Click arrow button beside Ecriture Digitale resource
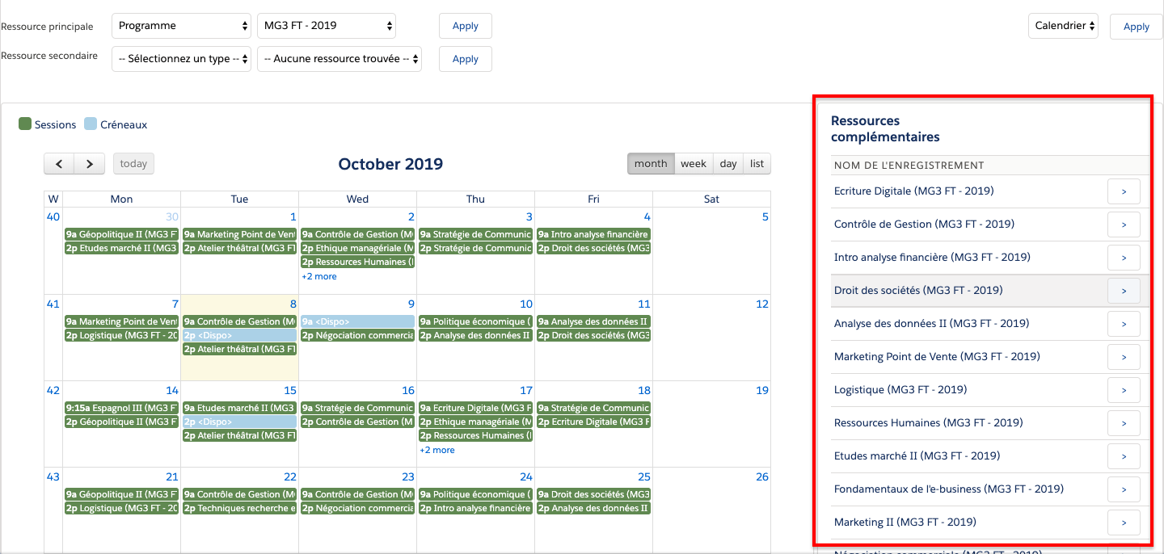Viewport: 1164px width, 554px height. [1124, 191]
